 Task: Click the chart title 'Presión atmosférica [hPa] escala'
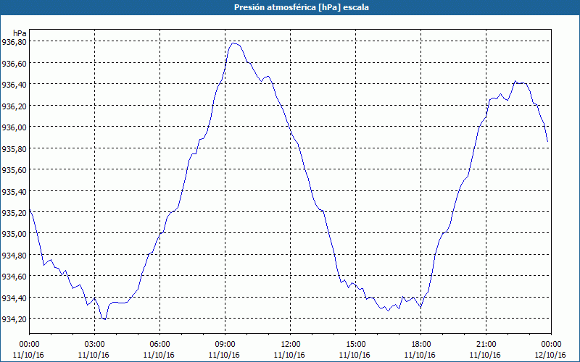(x=302, y=7)
